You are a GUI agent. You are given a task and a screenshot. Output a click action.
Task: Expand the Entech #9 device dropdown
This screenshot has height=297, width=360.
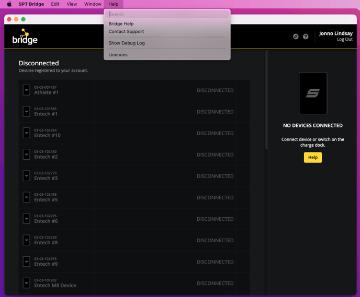[26, 262]
